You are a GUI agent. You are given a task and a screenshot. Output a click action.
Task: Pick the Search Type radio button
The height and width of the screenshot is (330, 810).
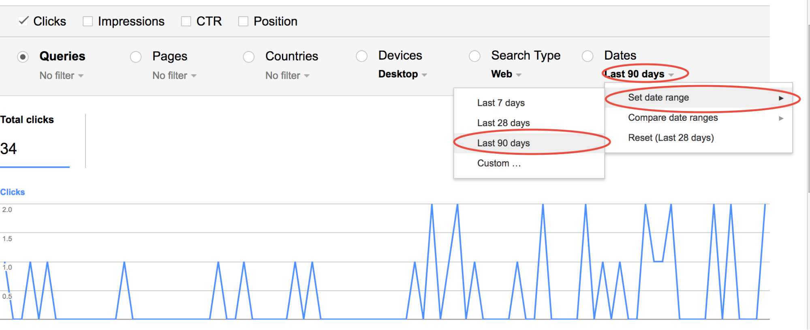click(474, 56)
